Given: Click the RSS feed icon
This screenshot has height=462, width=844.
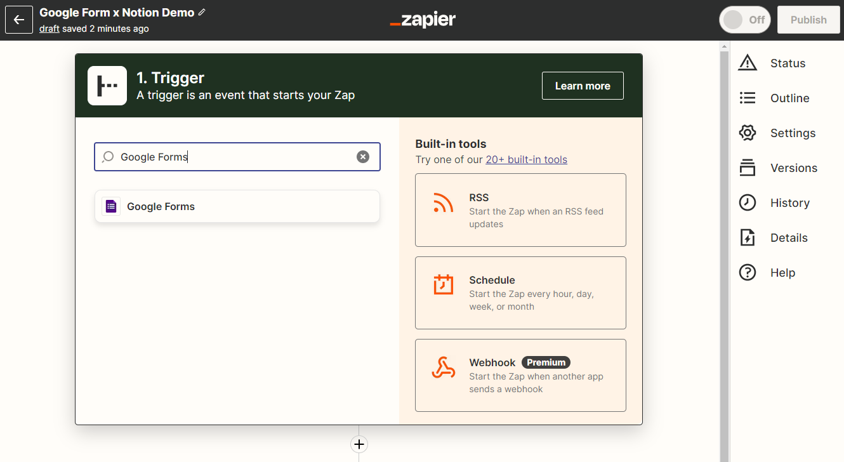Looking at the screenshot, I should tap(443, 202).
